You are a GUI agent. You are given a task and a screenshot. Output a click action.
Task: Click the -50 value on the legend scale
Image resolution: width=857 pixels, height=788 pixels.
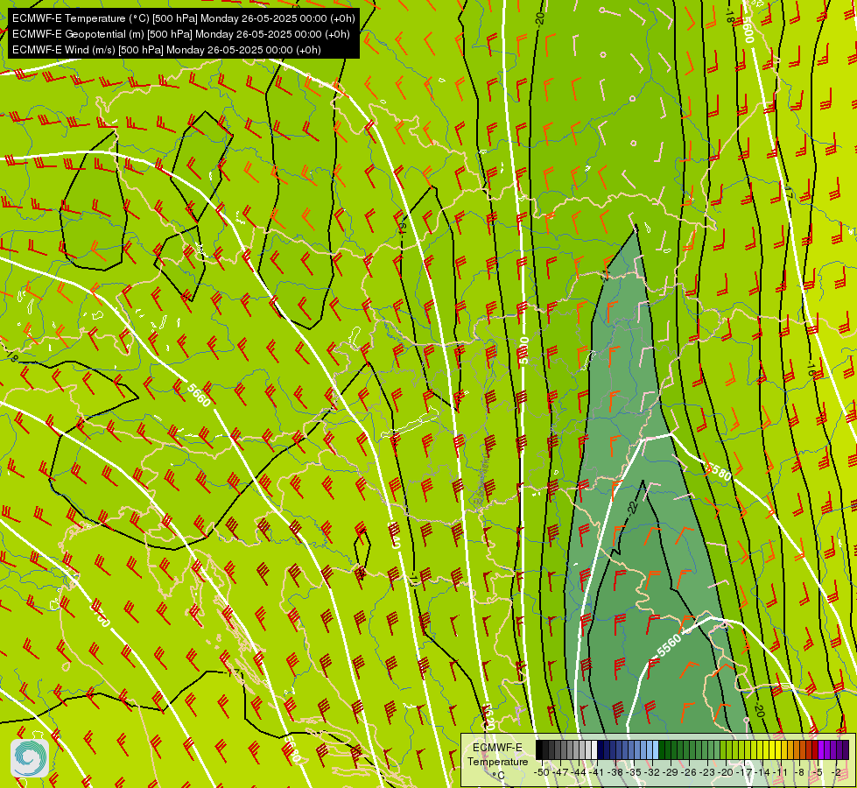click(x=542, y=772)
